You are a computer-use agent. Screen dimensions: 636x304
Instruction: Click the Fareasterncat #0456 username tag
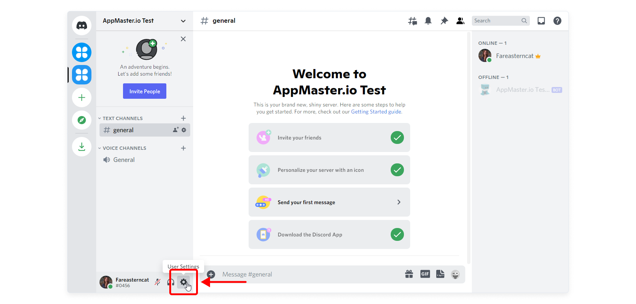(132, 282)
